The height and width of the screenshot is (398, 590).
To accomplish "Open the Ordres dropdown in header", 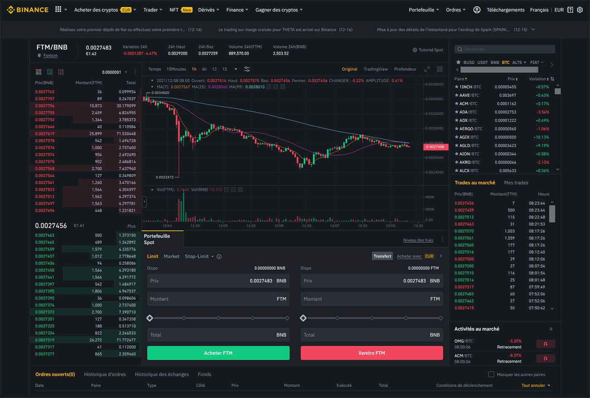I will tap(456, 10).
